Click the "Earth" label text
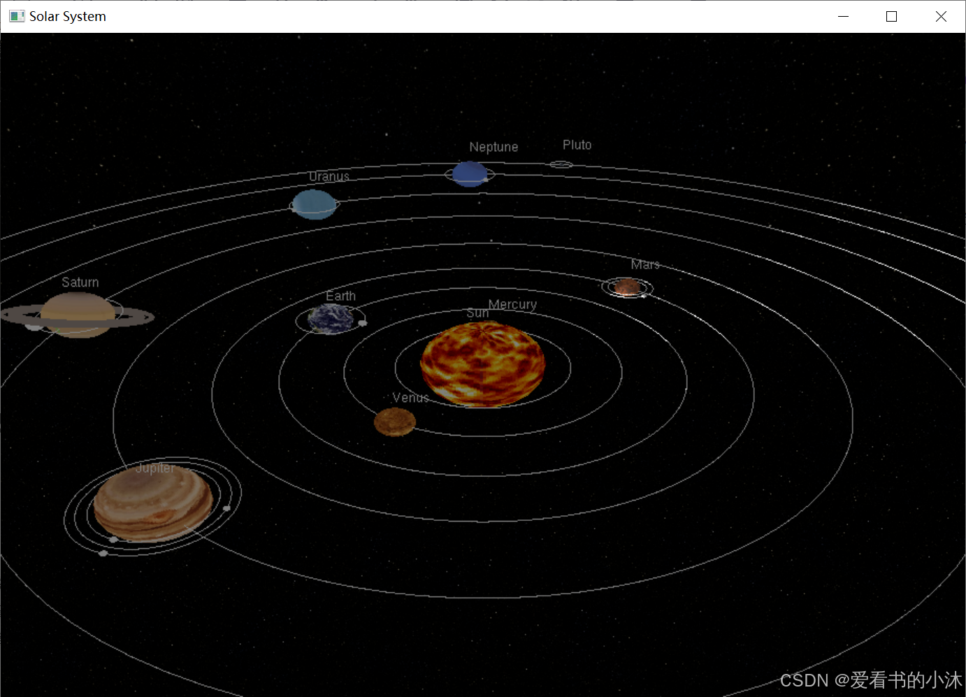The height and width of the screenshot is (697, 966). (x=340, y=296)
